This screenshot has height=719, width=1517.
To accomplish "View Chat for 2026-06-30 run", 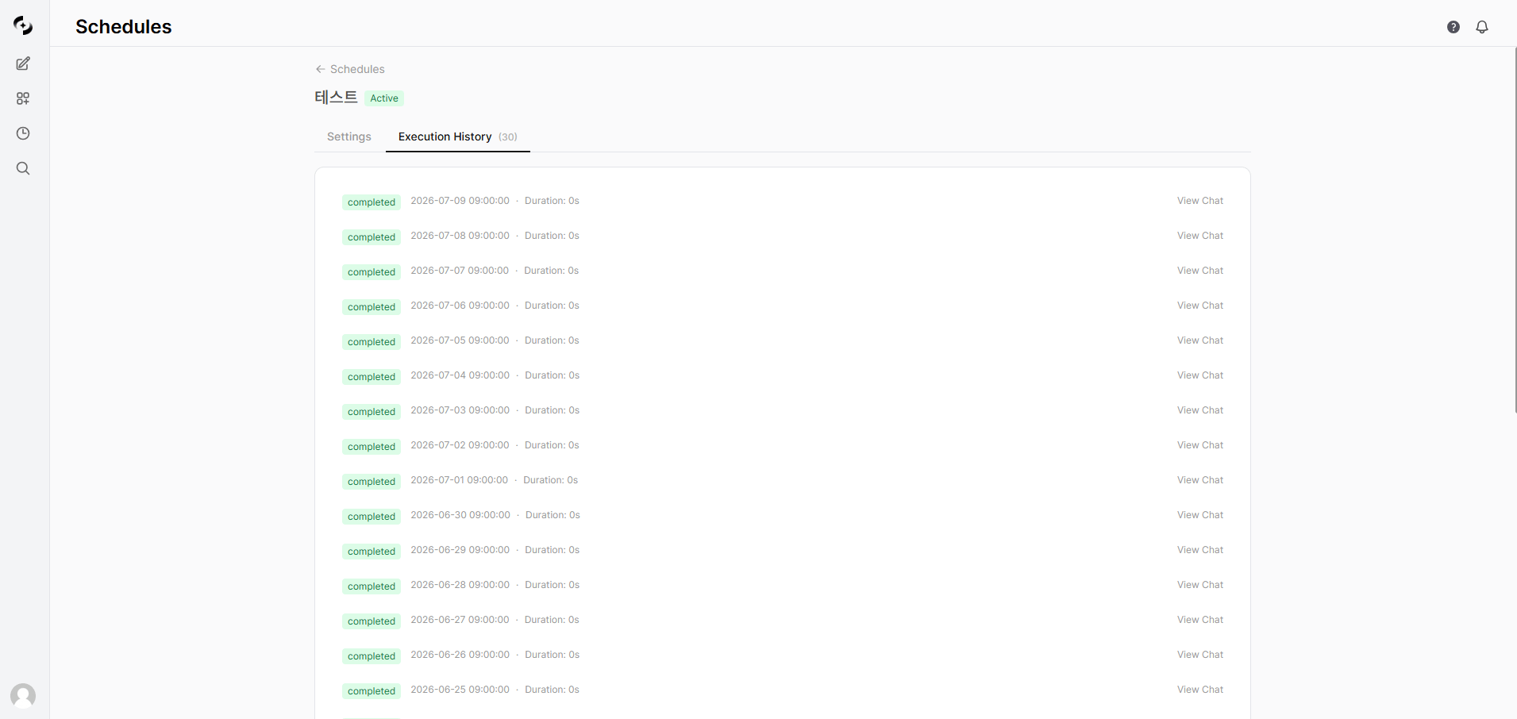I will [1200, 515].
